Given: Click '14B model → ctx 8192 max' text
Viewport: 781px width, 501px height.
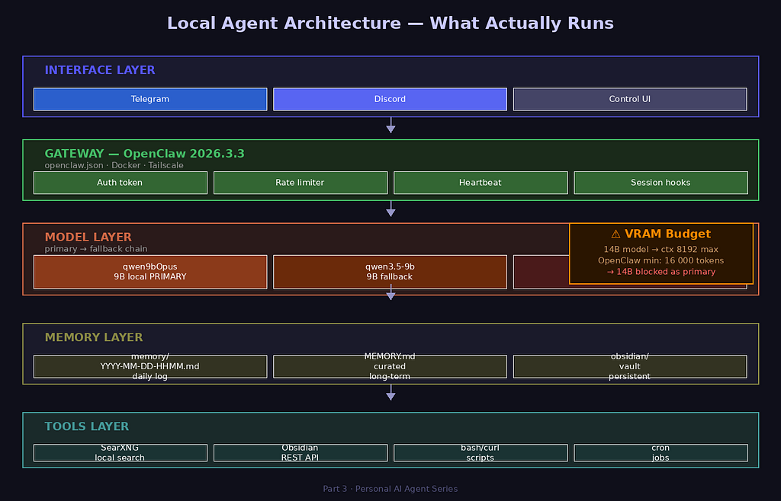Looking at the screenshot, I should (x=661, y=250).
